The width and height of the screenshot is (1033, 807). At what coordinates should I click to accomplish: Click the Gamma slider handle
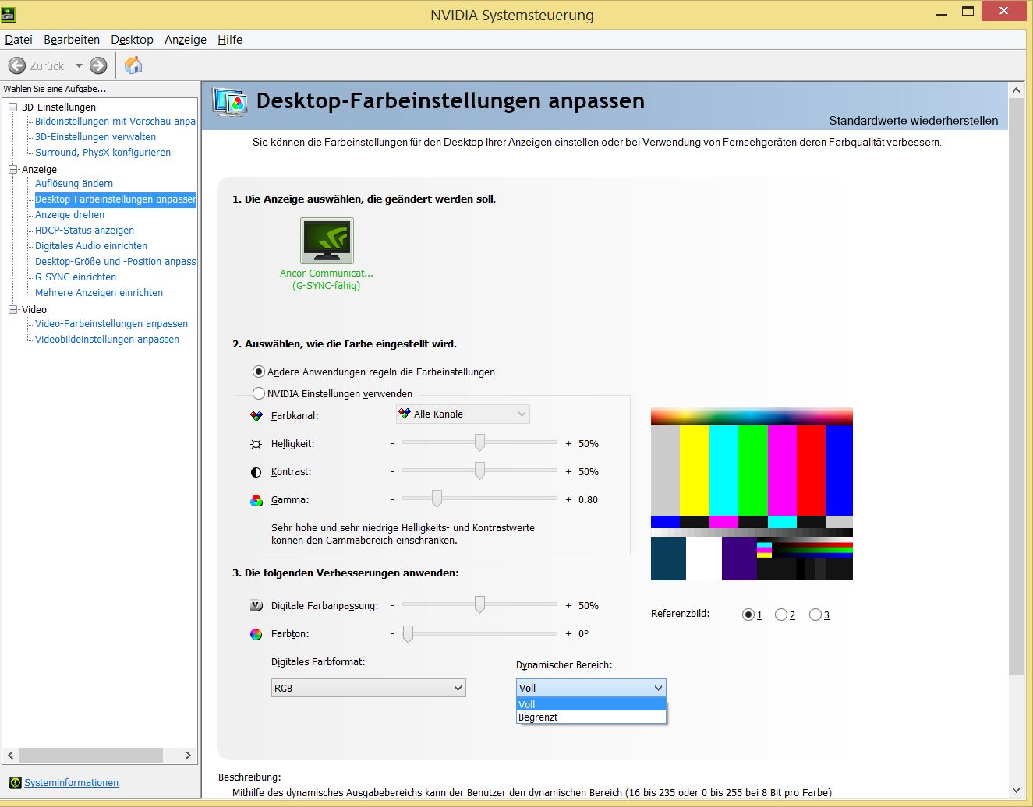(x=437, y=499)
